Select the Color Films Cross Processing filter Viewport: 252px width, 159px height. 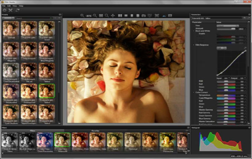[45, 140]
